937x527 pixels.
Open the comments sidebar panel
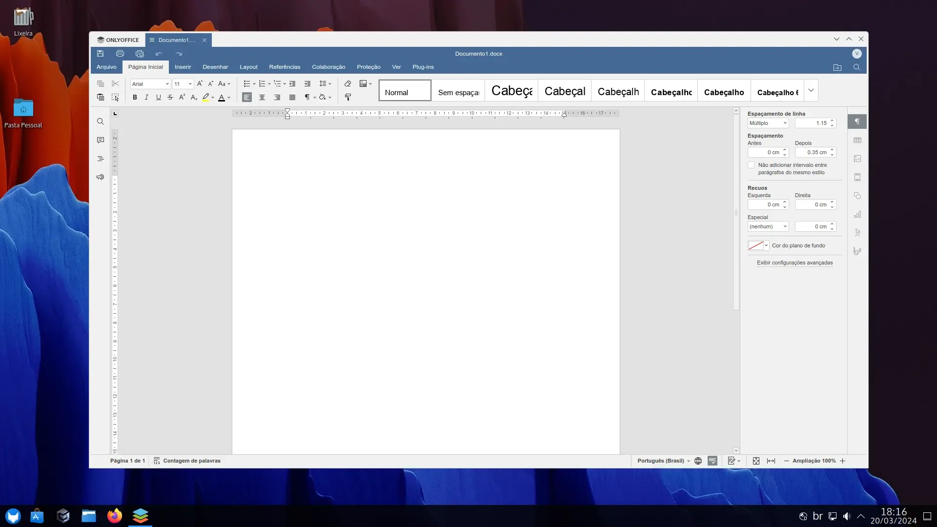click(x=101, y=141)
